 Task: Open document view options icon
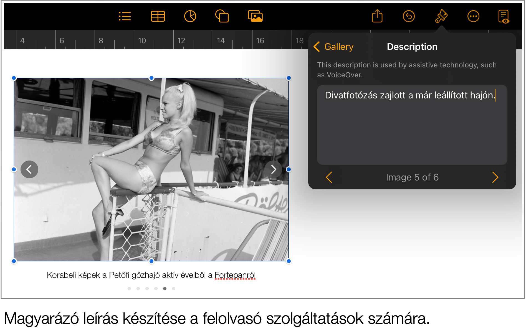pos(504,17)
